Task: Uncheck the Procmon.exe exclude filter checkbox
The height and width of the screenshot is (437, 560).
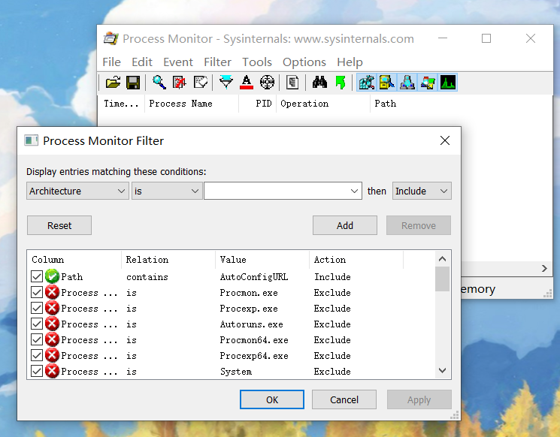Action: 37,293
